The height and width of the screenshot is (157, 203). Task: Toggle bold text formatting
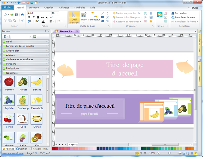tap(29, 17)
